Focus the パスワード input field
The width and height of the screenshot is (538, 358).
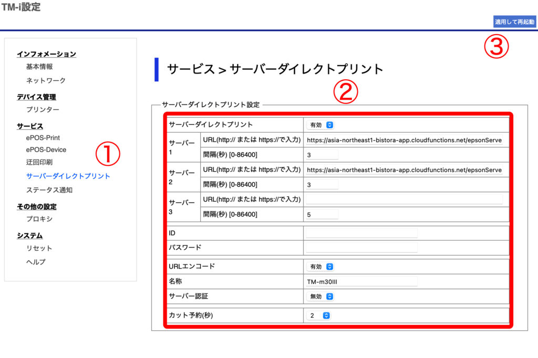(x=361, y=247)
